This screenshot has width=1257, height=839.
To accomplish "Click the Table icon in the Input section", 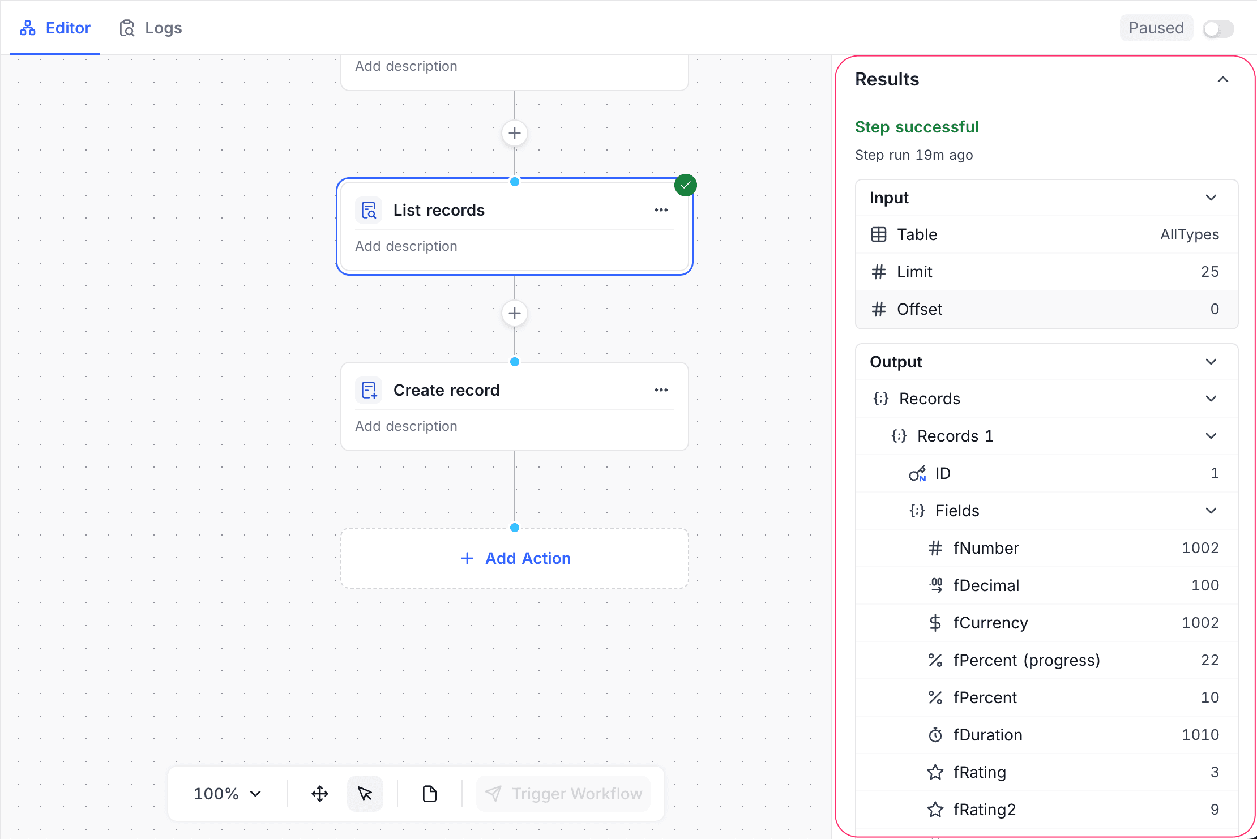I will (x=879, y=234).
